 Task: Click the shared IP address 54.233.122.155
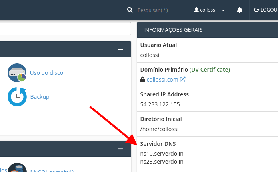(x=160, y=104)
